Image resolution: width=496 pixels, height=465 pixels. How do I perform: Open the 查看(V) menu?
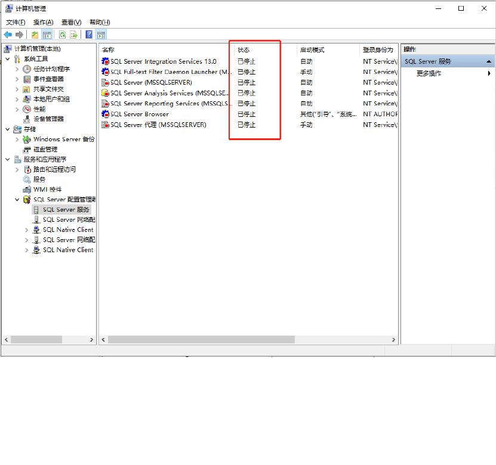coord(71,22)
